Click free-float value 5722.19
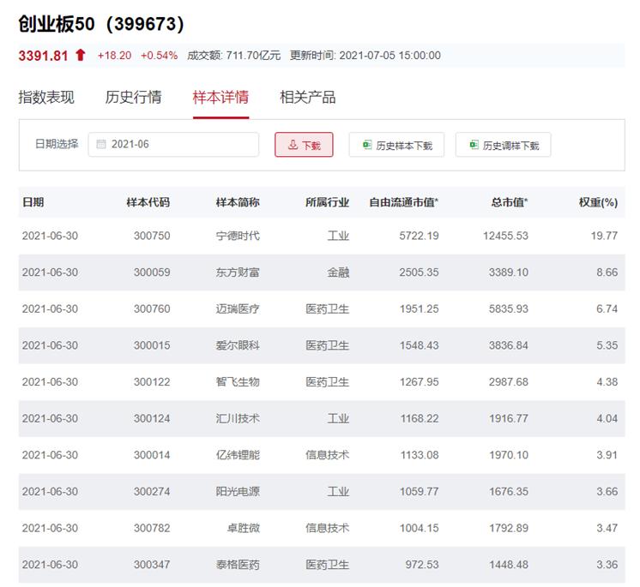Viewport: 640px width, 587px height. (419, 236)
